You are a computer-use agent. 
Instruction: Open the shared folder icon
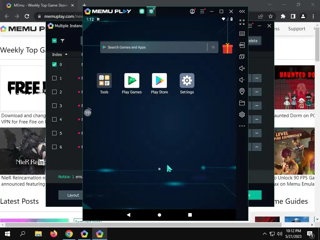pyautogui.click(x=242, y=103)
